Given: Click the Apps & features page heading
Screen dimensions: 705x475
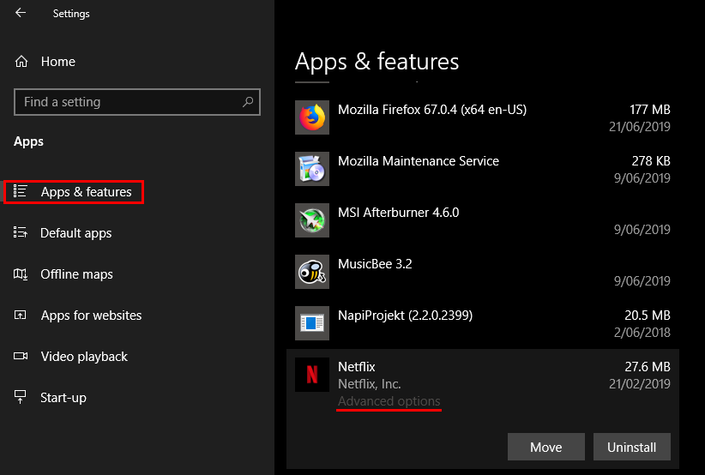Looking at the screenshot, I should tap(377, 62).
